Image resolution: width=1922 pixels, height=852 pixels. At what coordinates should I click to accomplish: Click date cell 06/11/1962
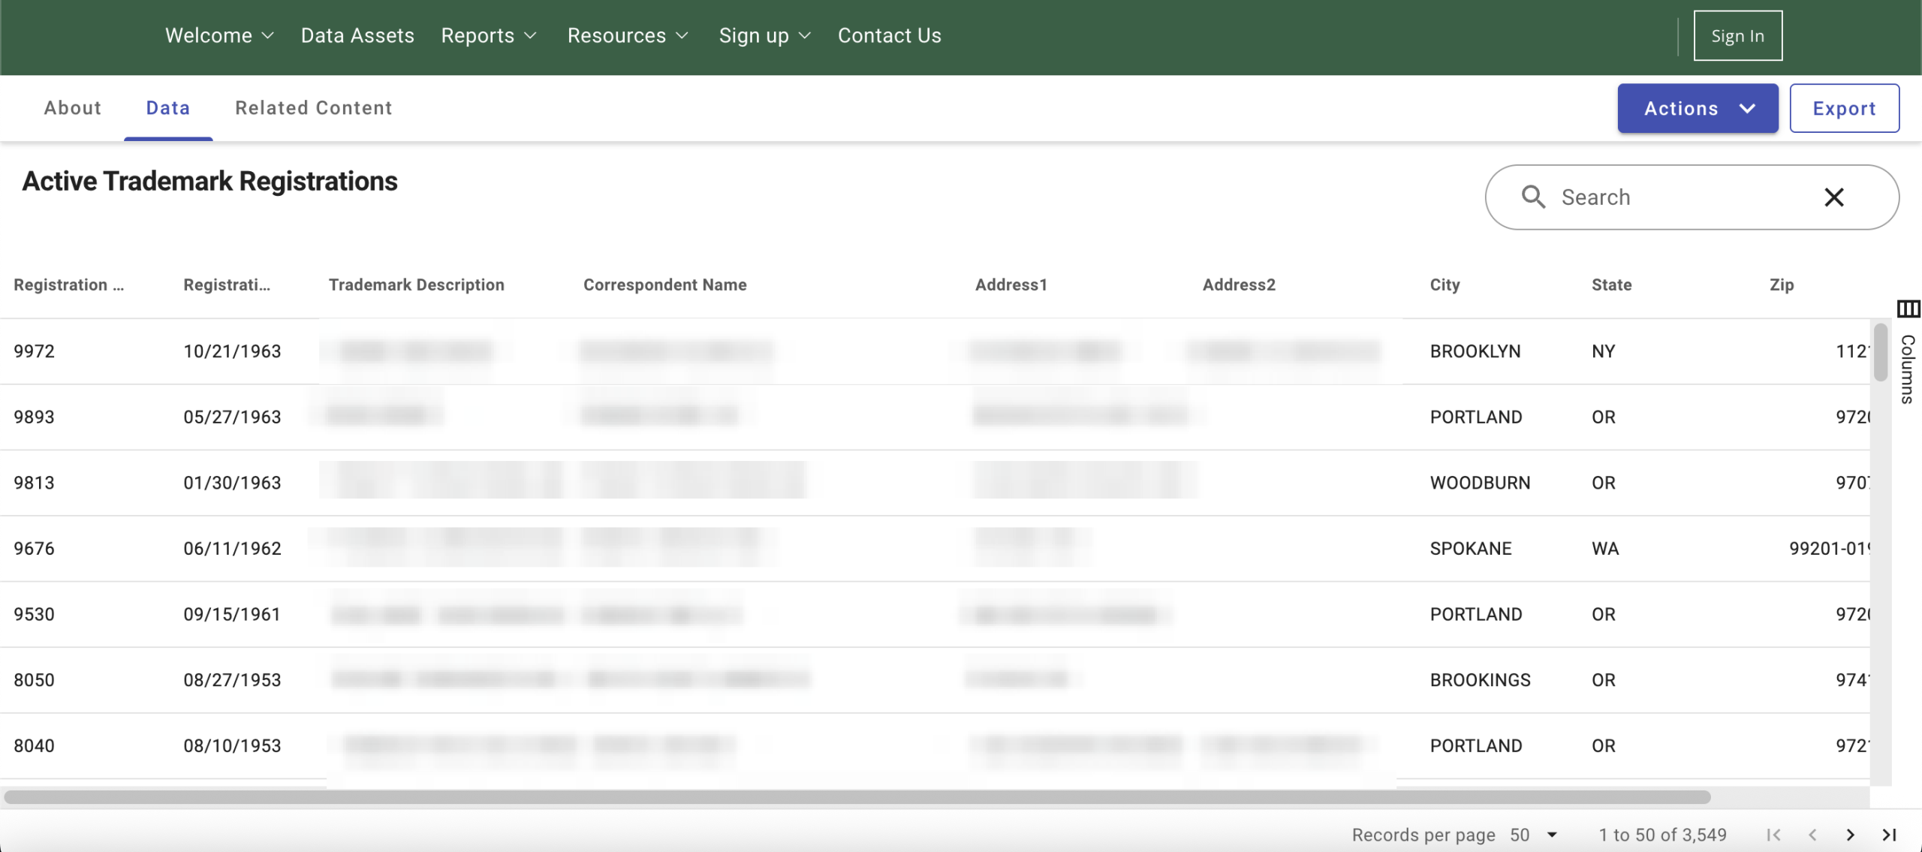click(x=232, y=549)
